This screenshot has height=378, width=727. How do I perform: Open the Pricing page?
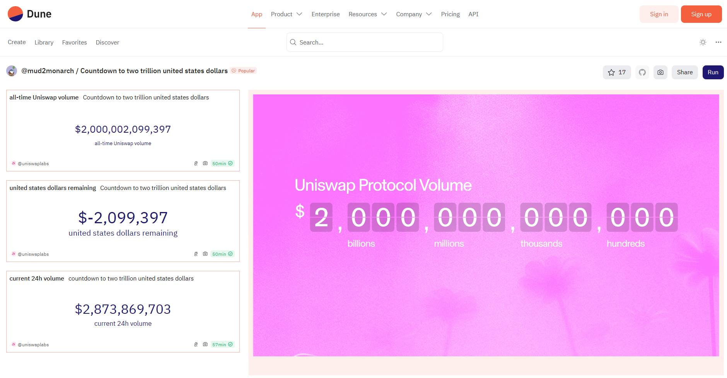coord(451,14)
